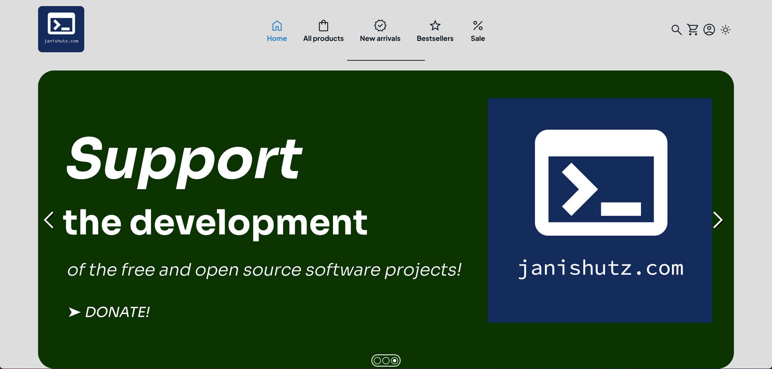
Task: Open the New arrivals text label
Action: [380, 38]
